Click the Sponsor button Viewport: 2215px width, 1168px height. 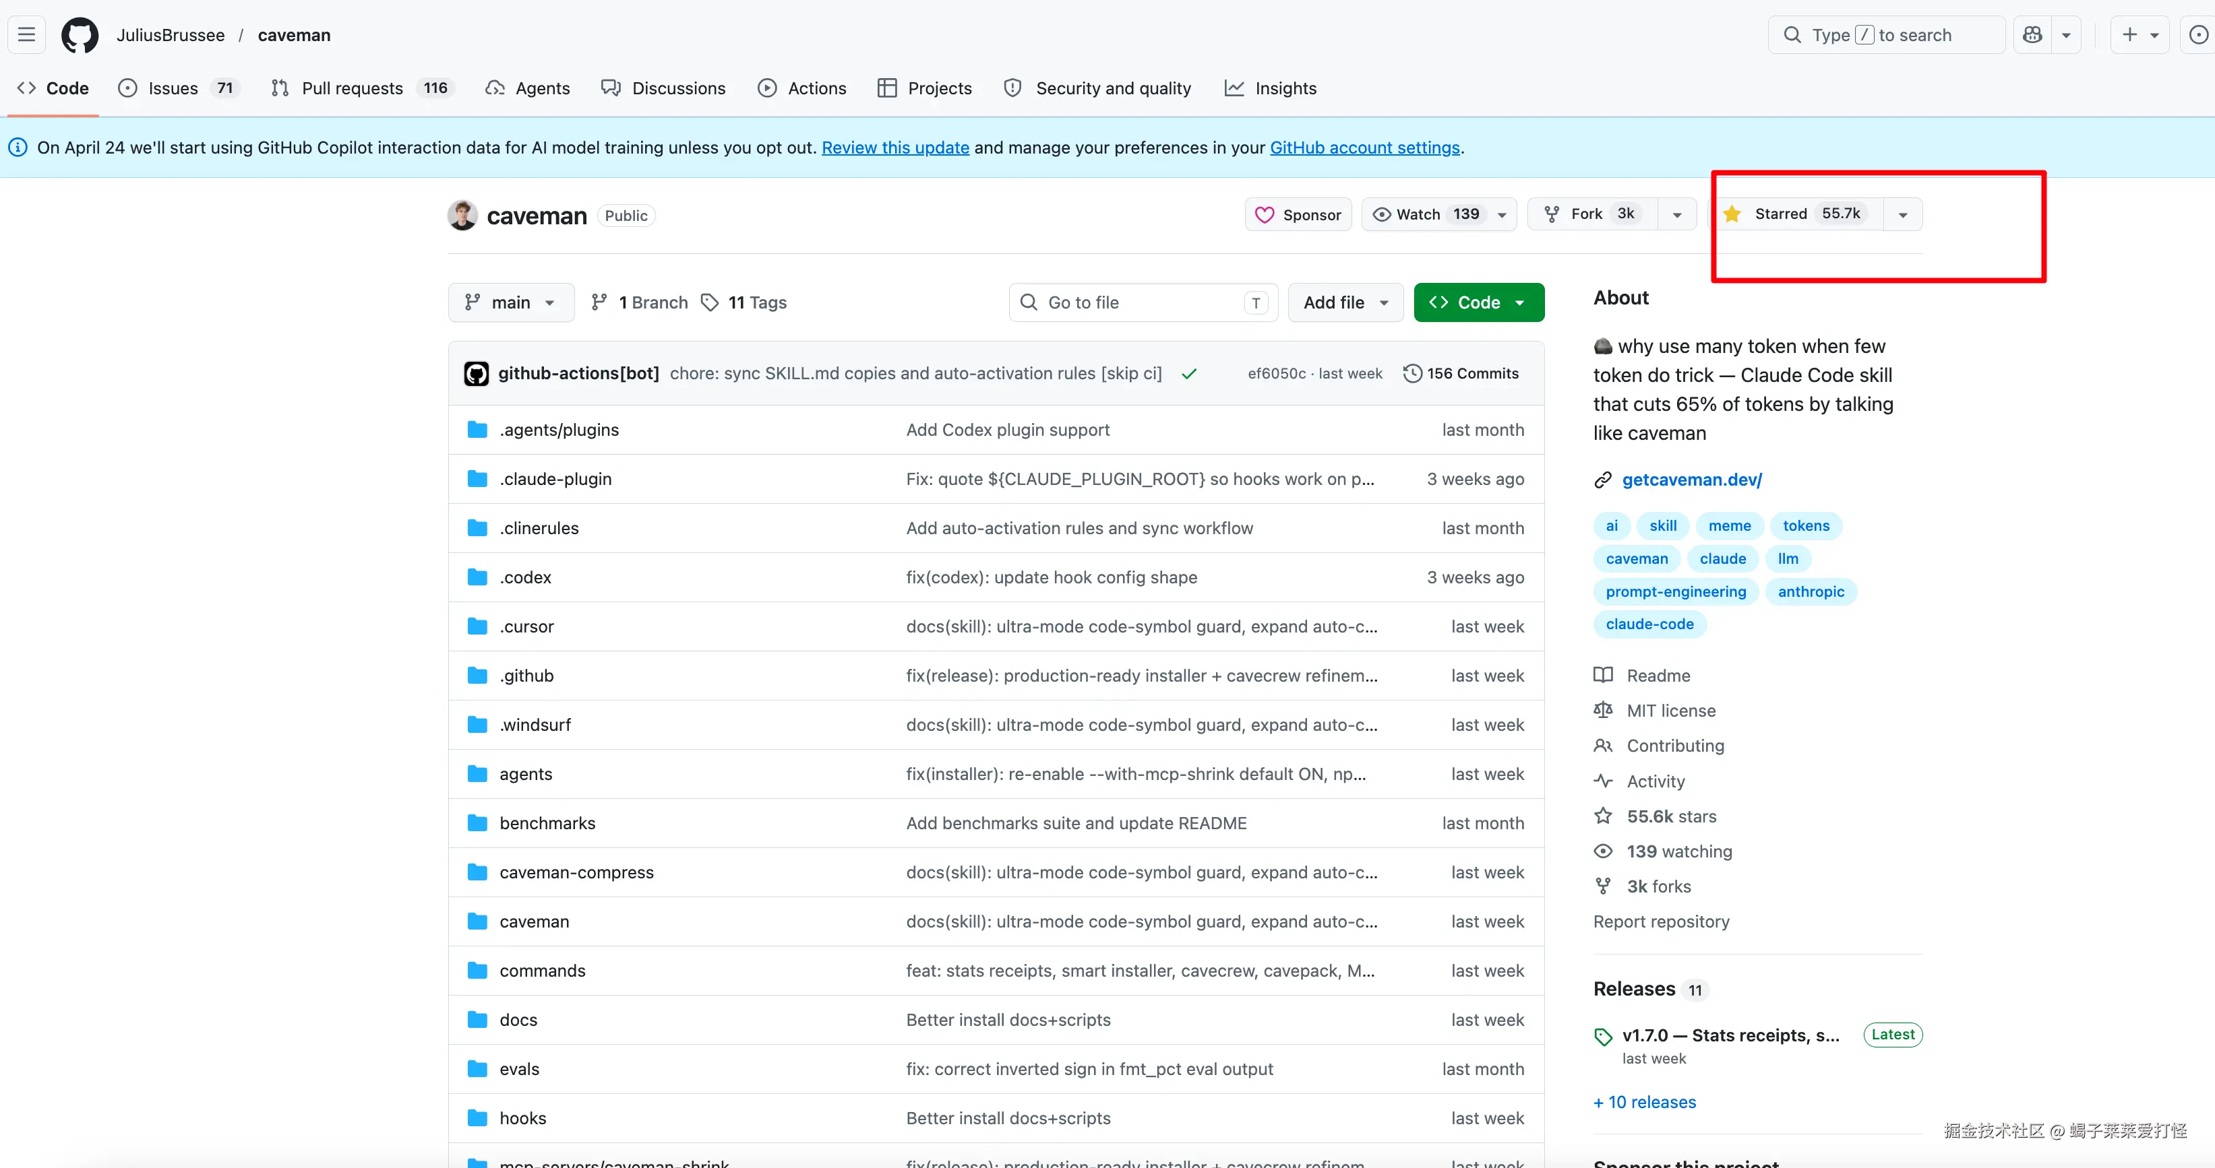tap(1298, 214)
